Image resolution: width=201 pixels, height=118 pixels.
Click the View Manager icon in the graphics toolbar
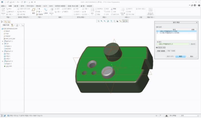117,21
